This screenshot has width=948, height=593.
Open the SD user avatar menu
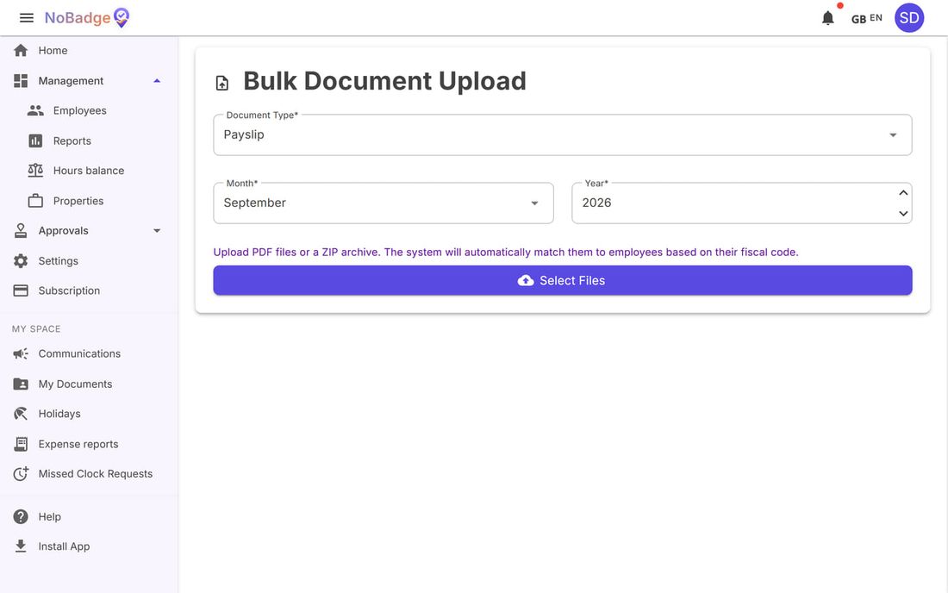pos(908,17)
